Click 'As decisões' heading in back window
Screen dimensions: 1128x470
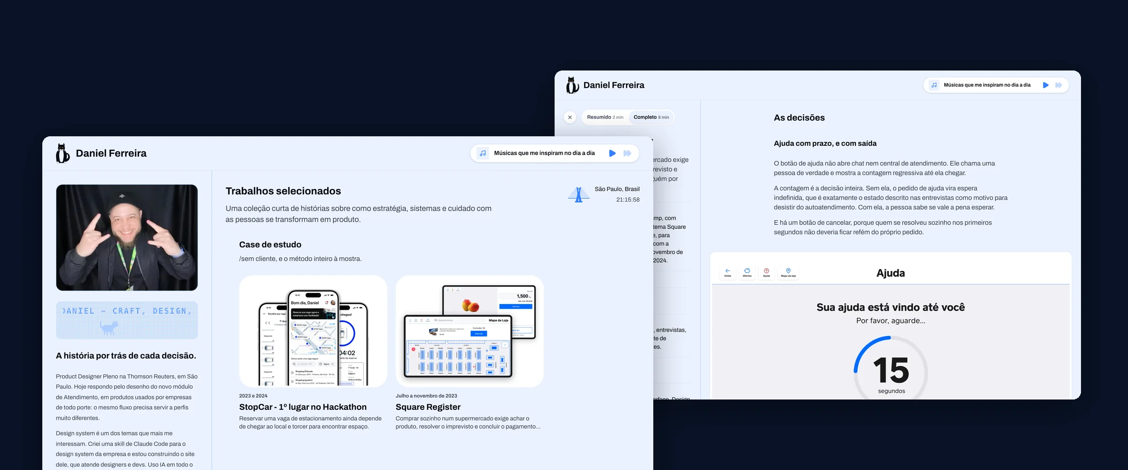(799, 117)
